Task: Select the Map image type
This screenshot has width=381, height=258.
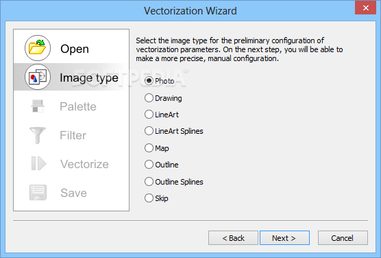Action: coord(149,148)
